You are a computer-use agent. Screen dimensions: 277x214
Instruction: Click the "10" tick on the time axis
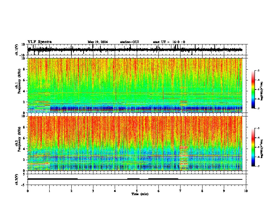click(x=246, y=191)
